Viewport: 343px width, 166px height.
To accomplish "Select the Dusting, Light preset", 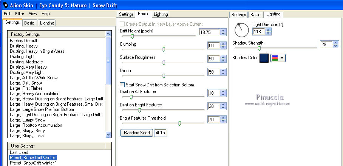I will pos(22,57).
